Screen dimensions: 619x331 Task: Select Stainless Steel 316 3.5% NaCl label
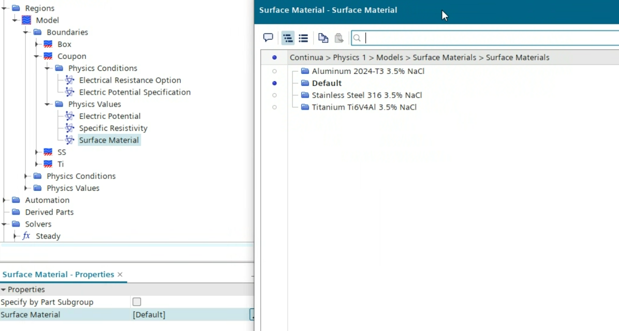coord(367,95)
